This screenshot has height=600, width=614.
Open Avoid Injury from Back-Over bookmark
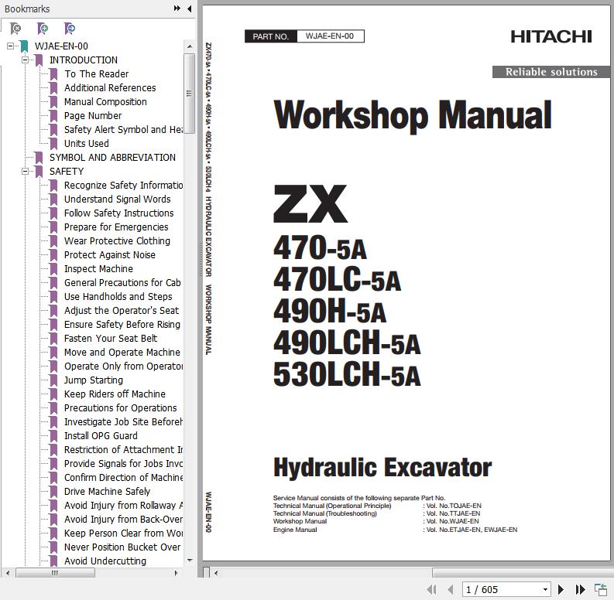(x=123, y=520)
